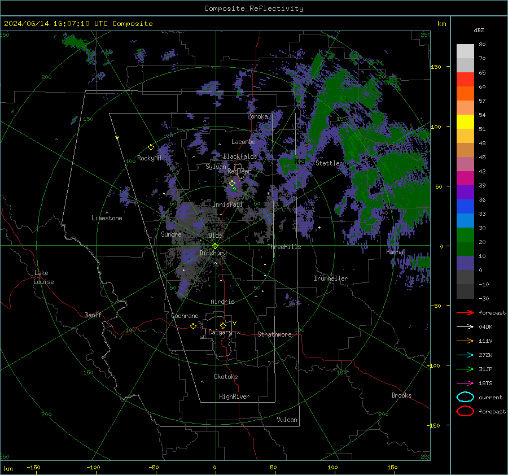Click the magenta 18TS arrow symbol
The image size is (508, 475).
point(465,384)
